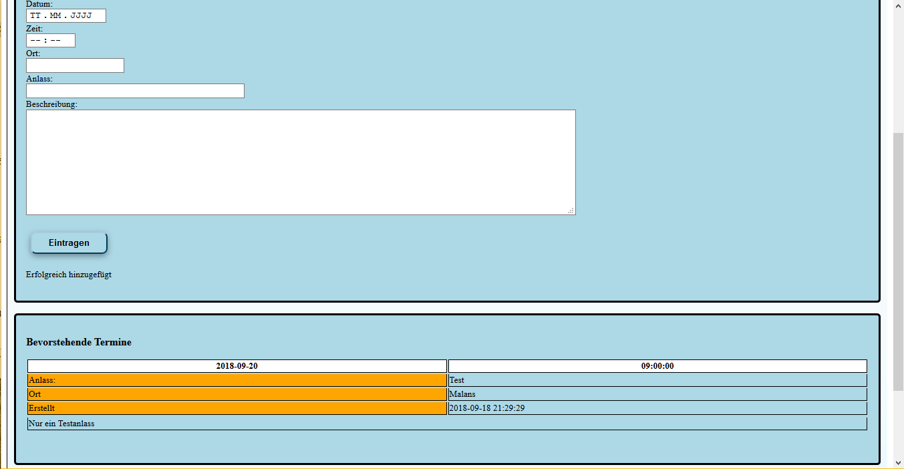Click the orange Anlass: table cell
904x469 pixels.
[237, 380]
